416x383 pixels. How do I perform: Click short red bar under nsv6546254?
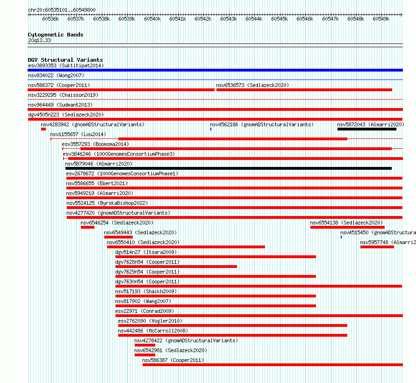pyautogui.click(x=87, y=227)
